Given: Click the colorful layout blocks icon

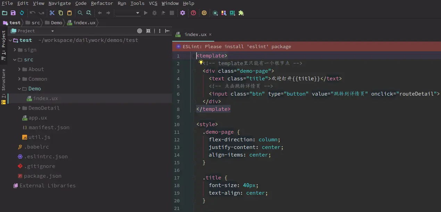Looking at the screenshot, I should click(224, 13).
